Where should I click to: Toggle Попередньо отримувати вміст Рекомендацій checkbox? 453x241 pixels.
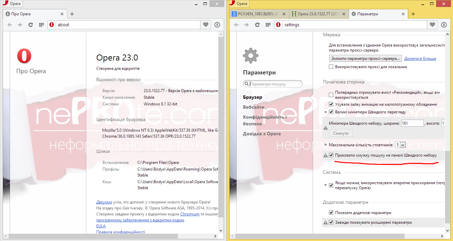click(331, 95)
